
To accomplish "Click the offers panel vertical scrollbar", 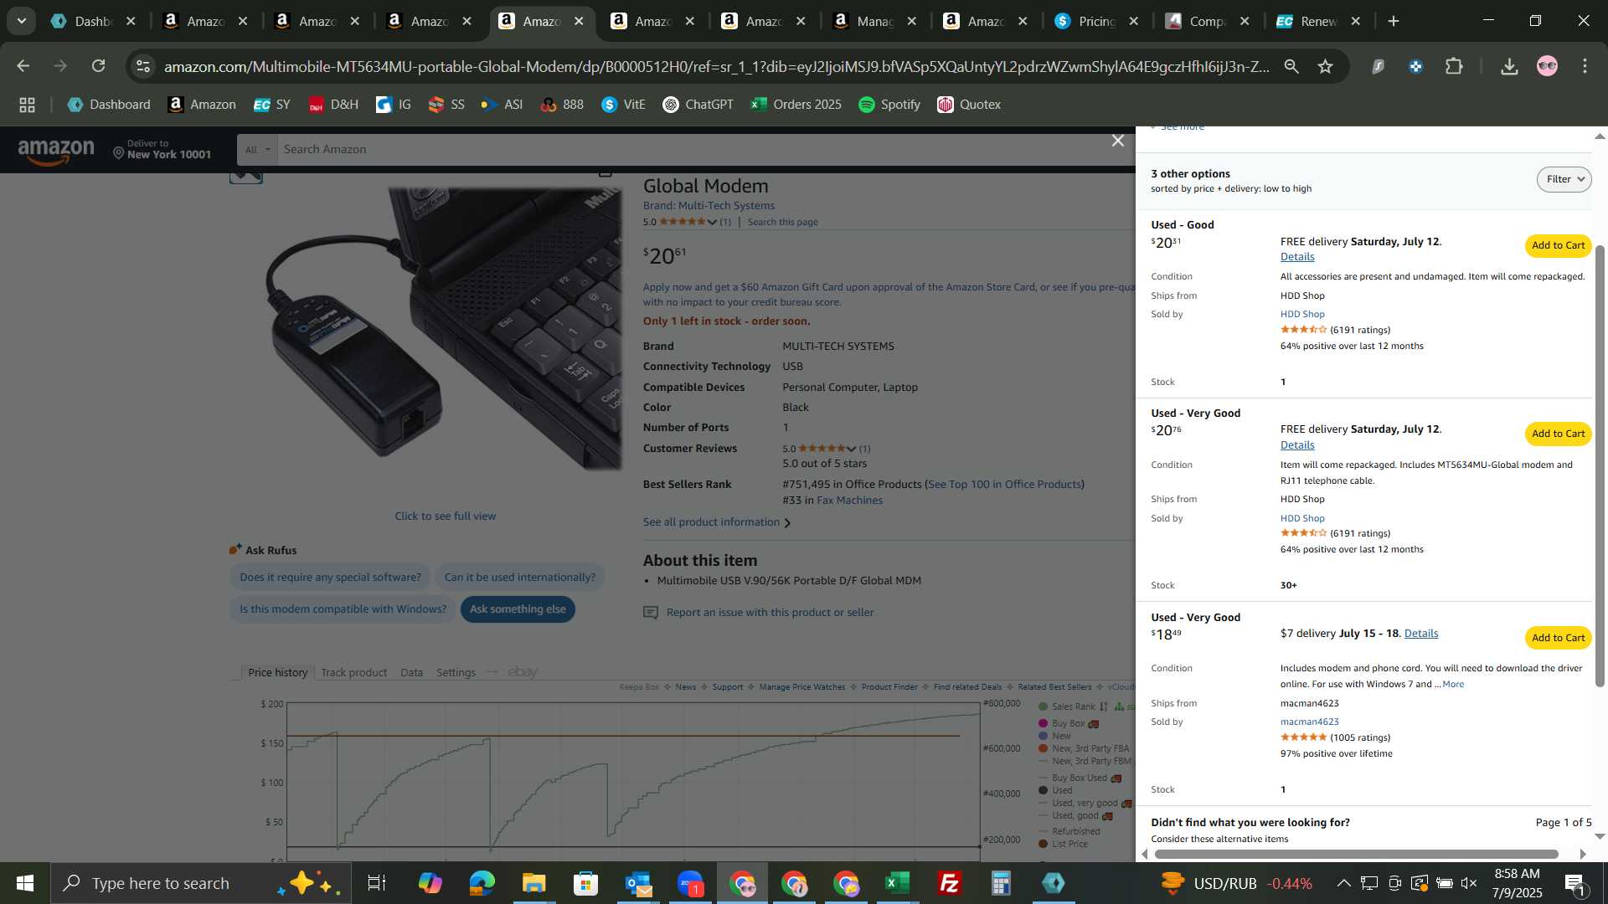I will (1600, 466).
